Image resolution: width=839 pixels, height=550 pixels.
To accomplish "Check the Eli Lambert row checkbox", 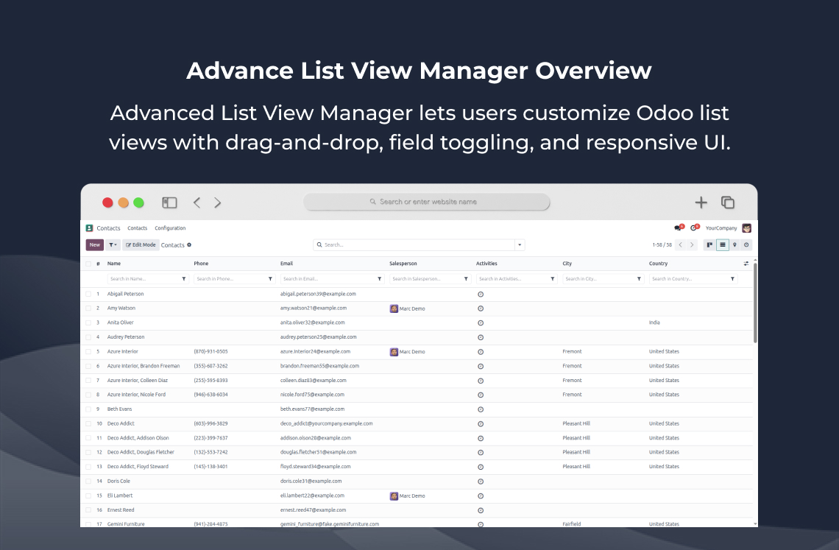I will [x=88, y=496].
